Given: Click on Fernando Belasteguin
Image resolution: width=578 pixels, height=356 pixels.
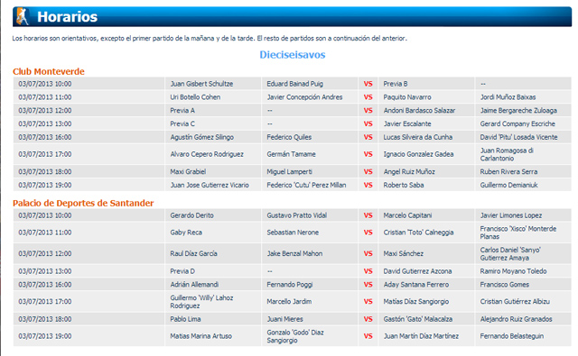Looking at the screenshot, I should point(512,336).
